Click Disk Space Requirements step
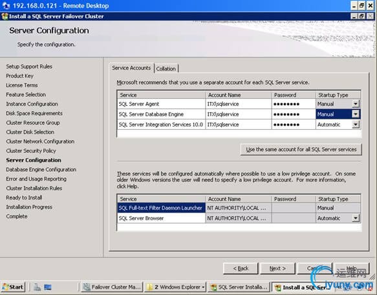377x295 pixels. (34, 114)
